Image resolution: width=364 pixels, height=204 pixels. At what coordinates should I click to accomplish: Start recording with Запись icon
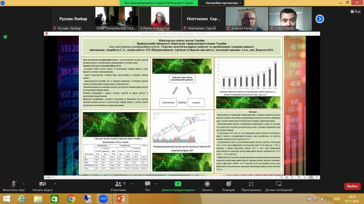[x=207, y=186]
